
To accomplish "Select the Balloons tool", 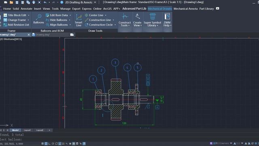I will [x=39, y=19].
